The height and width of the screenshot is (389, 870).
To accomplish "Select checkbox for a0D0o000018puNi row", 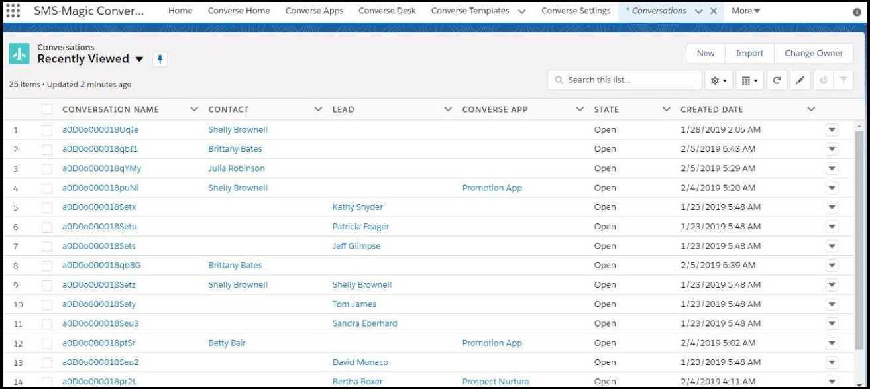I will pyautogui.click(x=47, y=188).
